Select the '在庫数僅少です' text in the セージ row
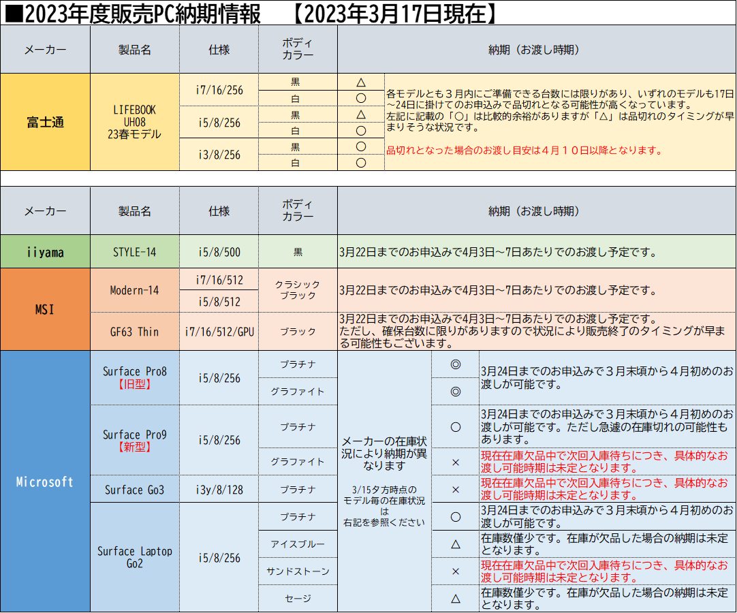Screen dimensions: 737x613 pos(604,599)
